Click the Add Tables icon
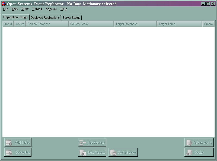Screen dimensions: 217x161 pos(9,142)
